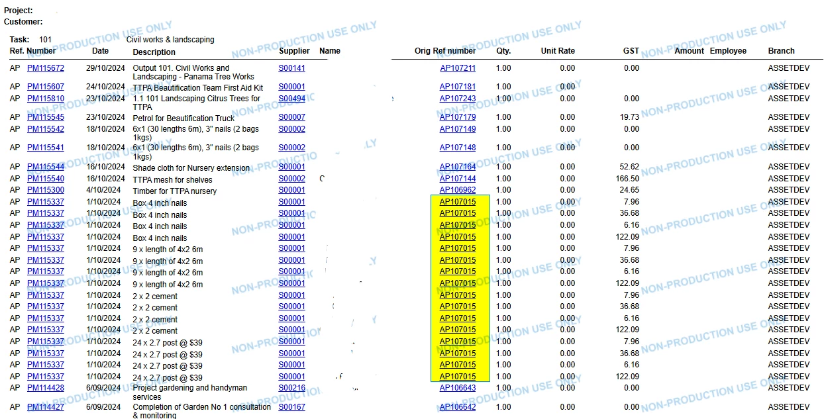This screenshot has height=419, width=826.
Task: Open the PM114427 reference link
Action: click(46, 407)
